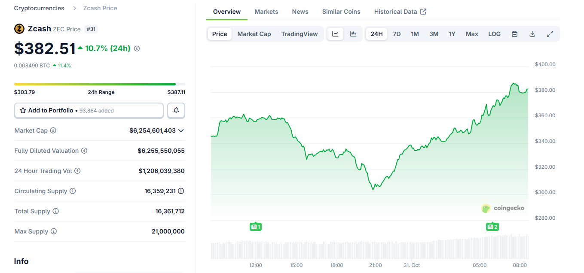Click the 24h change info icon

point(137,49)
